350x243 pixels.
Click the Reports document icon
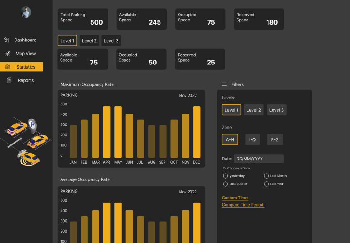pyautogui.click(x=9, y=80)
